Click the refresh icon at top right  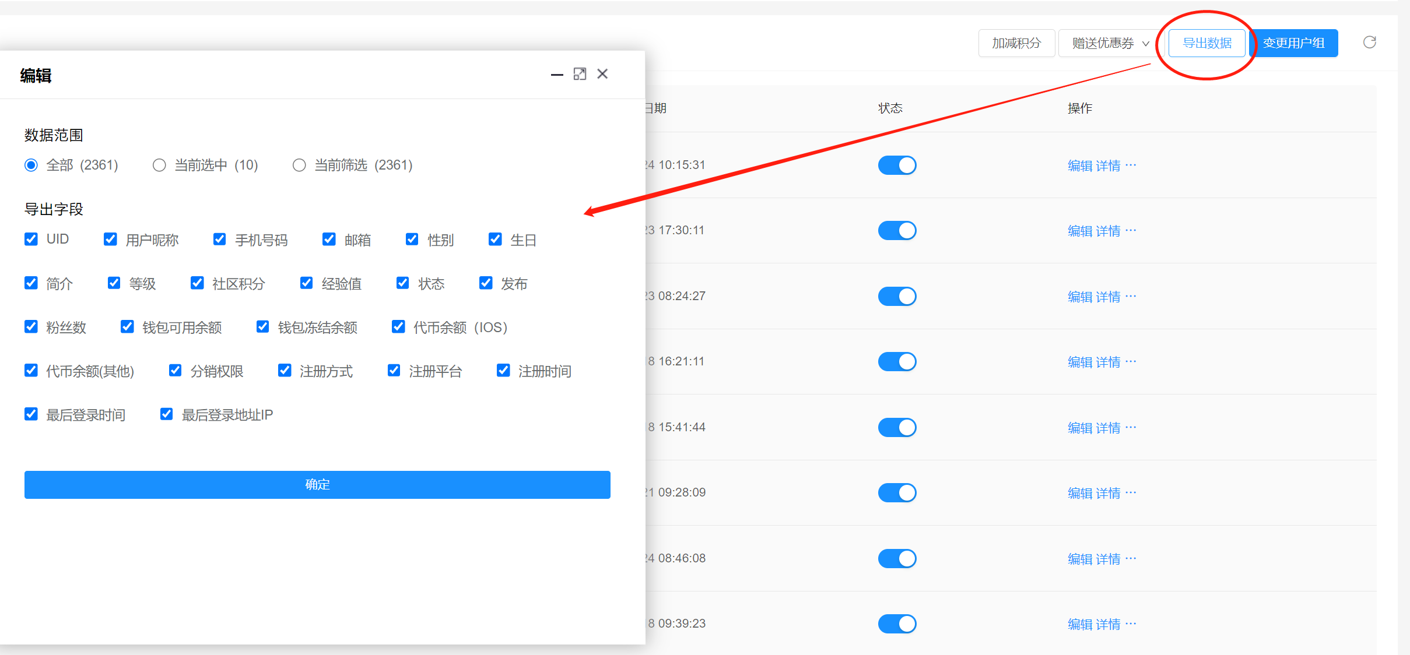1369,42
